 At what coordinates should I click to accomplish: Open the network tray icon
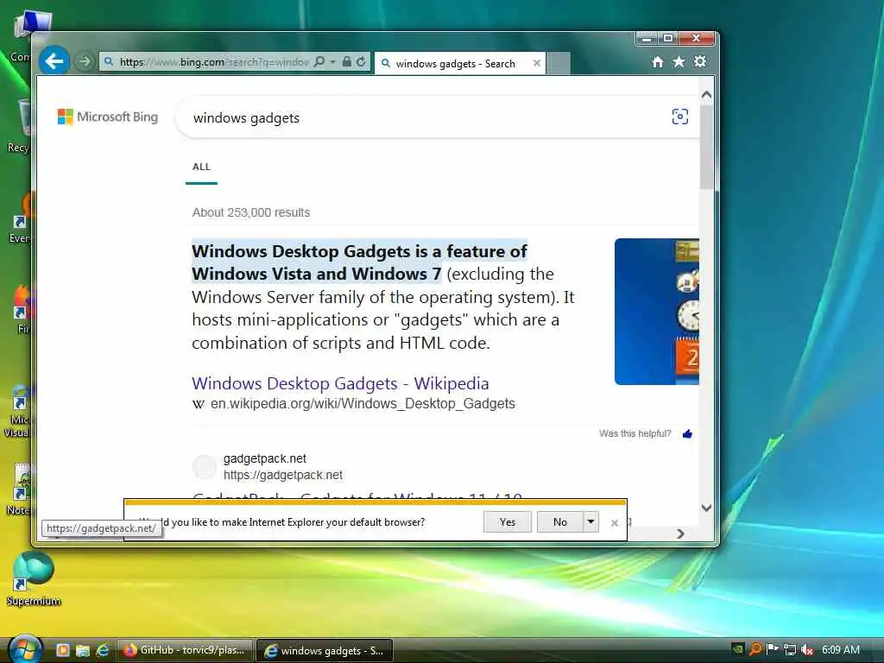[x=790, y=649]
